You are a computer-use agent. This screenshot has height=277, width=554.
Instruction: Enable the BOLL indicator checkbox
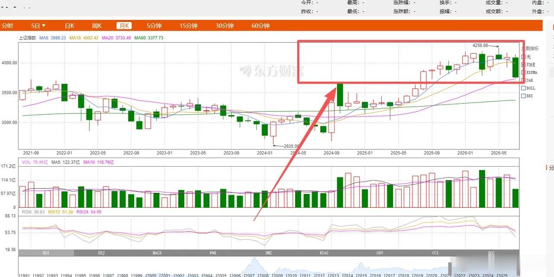pos(524,88)
